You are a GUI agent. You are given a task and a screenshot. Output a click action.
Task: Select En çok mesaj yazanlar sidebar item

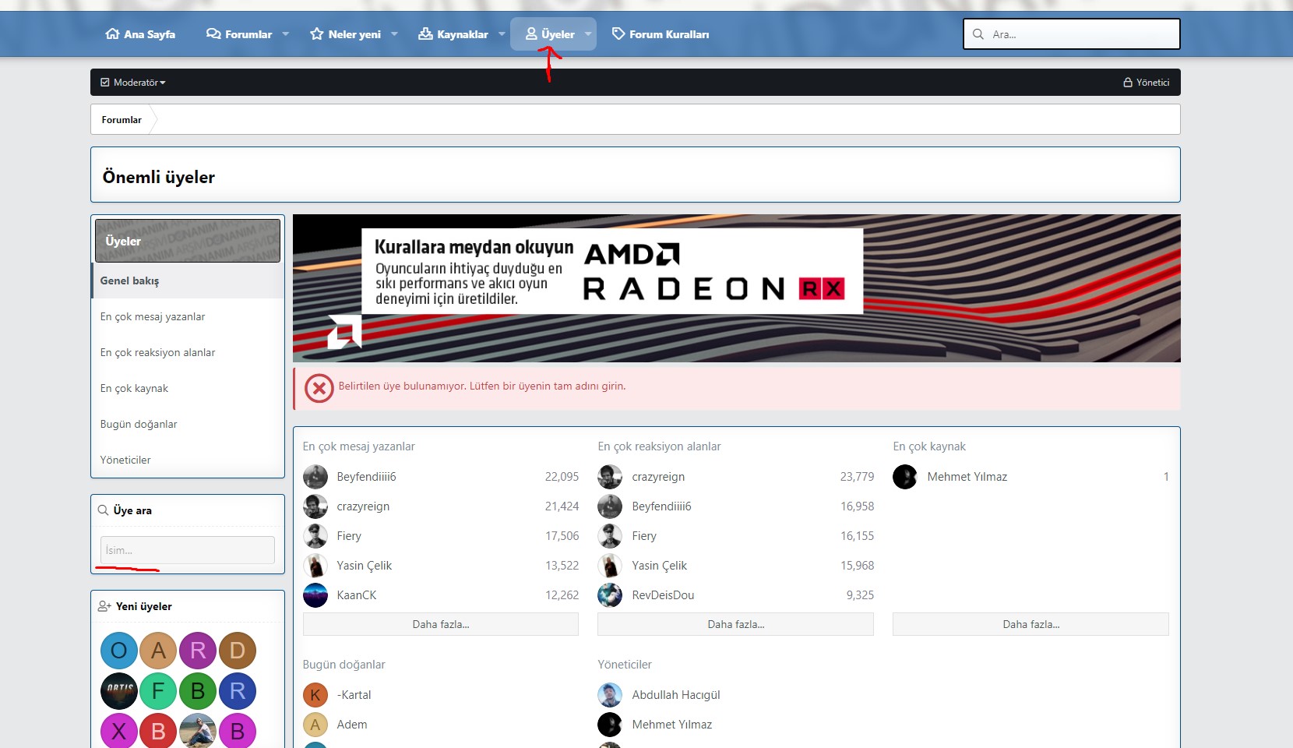[188, 316]
